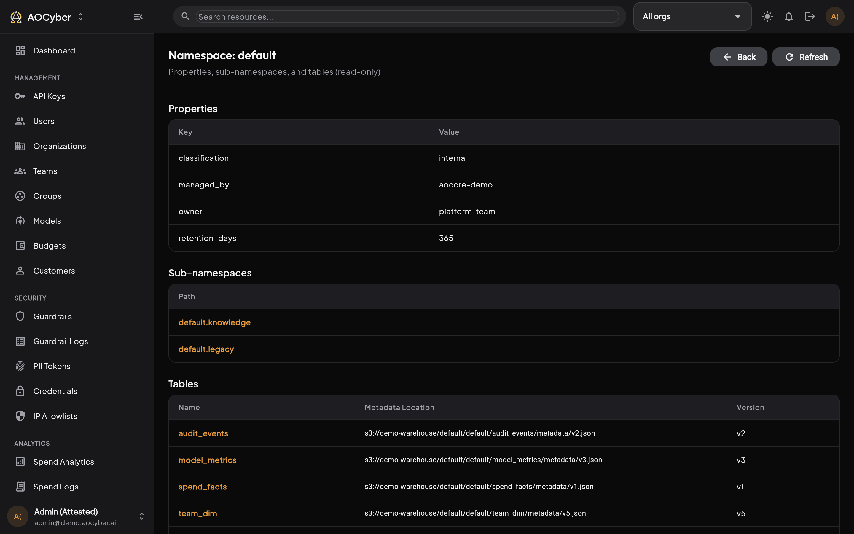The height and width of the screenshot is (534, 854).
Task: Open Guardrail Logs in the sidebar
Action: (60, 341)
